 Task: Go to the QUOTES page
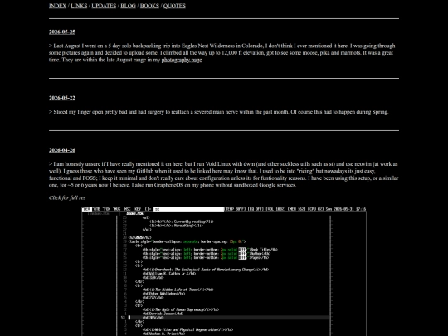(174, 6)
